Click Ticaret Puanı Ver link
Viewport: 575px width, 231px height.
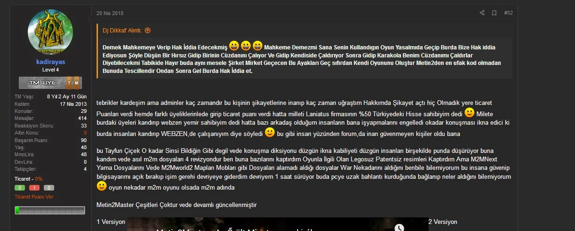[x=34, y=197]
